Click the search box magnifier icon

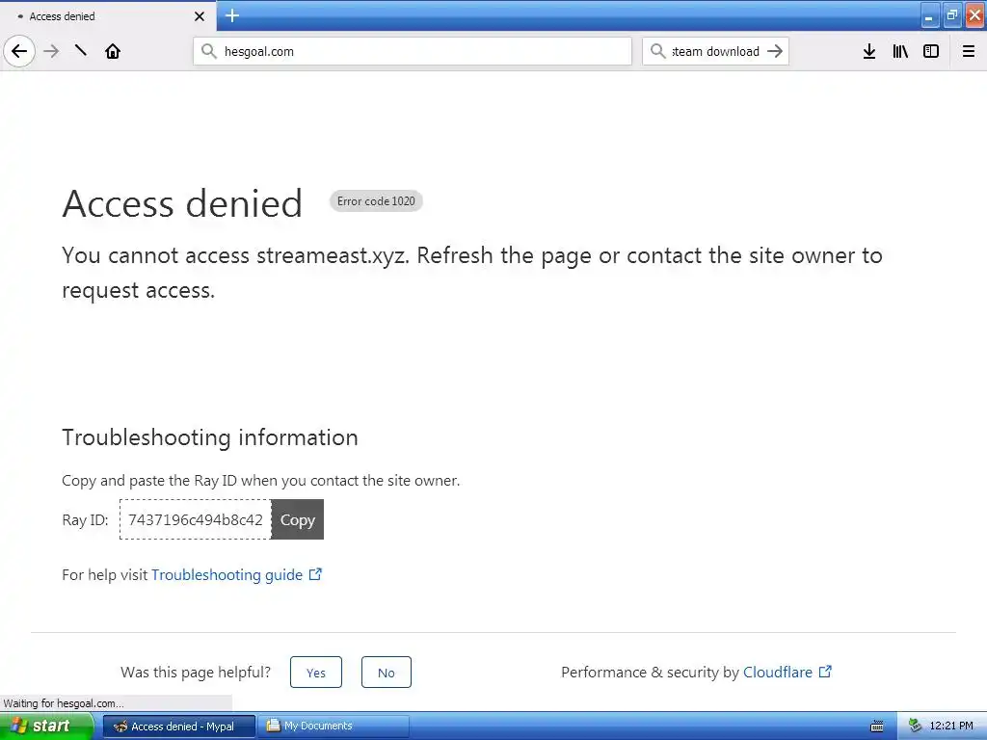657,51
